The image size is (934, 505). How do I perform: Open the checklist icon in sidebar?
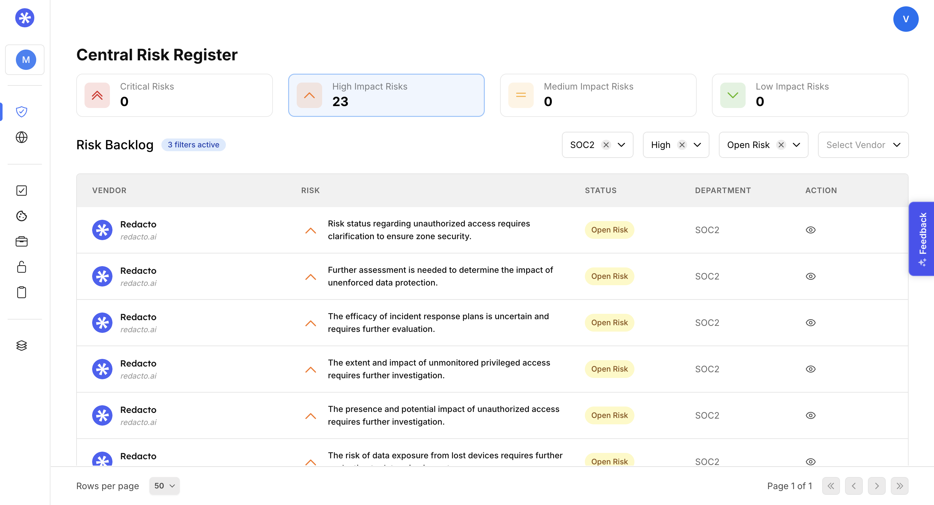22,191
